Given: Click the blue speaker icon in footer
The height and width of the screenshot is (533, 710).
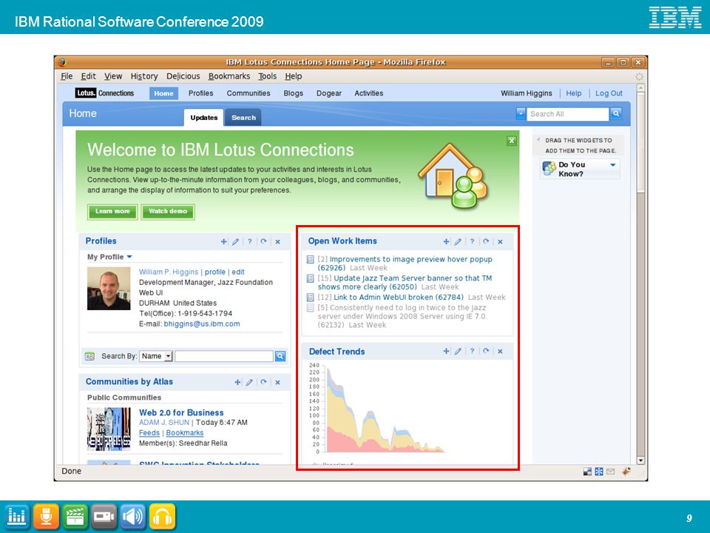Looking at the screenshot, I should coord(132,516).
